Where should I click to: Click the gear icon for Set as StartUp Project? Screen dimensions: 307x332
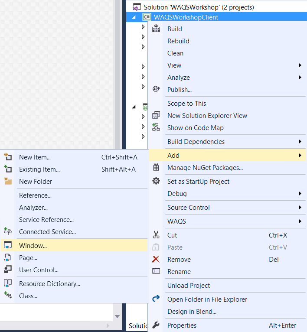(x=156, y=181)
